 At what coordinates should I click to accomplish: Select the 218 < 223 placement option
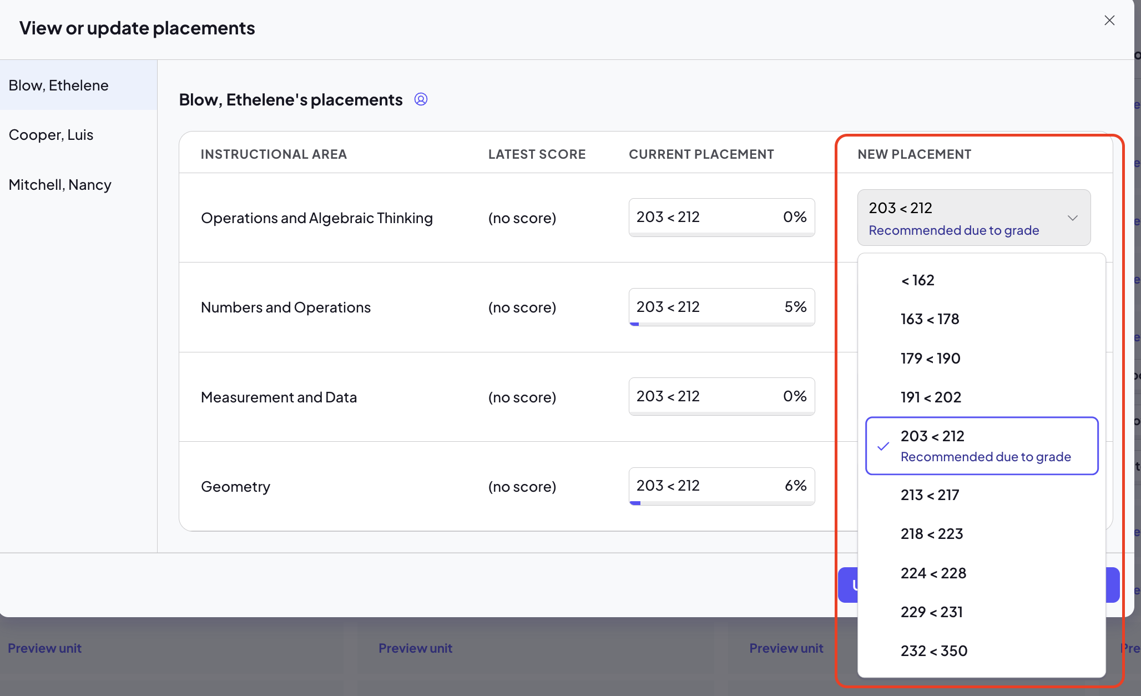[x=981, y=534]
